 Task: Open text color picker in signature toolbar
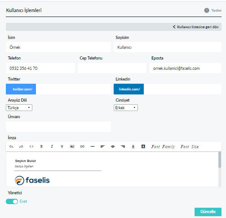tap(133, 146)
